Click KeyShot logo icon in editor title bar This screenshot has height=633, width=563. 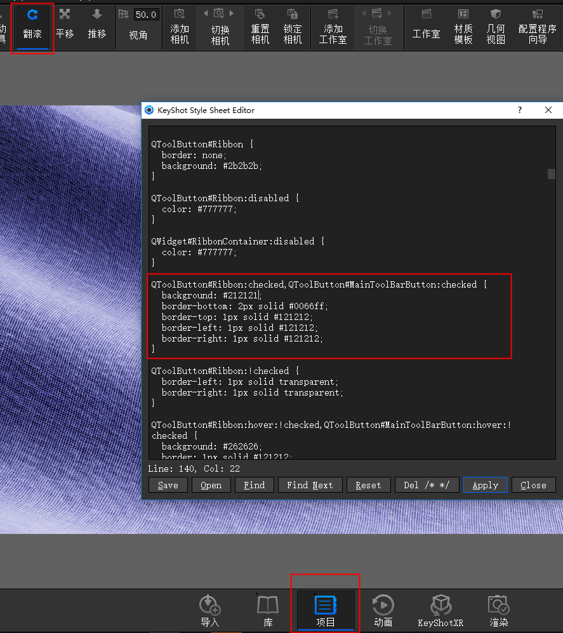pyautogui.click(x=149, y=110)
